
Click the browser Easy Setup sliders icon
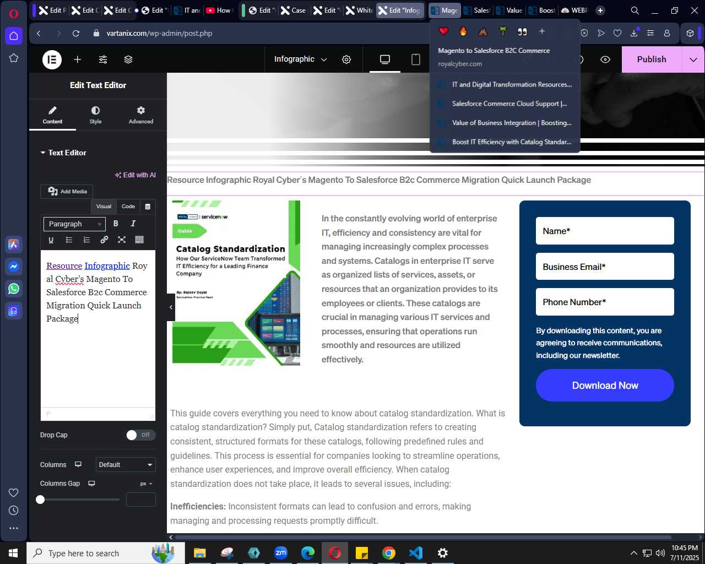pyautogui.click(x=650, y=33)
